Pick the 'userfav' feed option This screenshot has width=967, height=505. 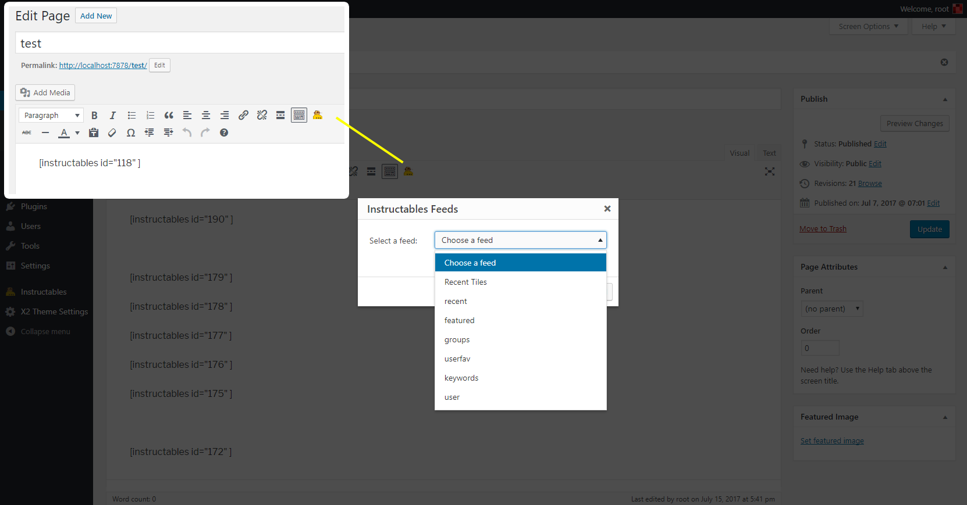point(521,359)
